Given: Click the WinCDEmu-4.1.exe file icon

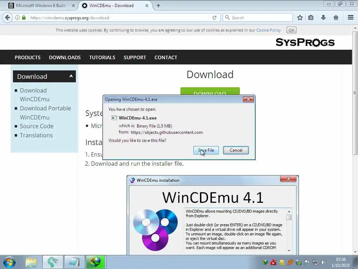Looking at the screenshot, I should [x=114, y=118].
